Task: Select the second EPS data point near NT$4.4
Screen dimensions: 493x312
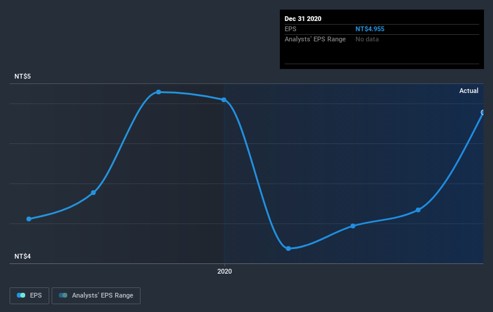Action: click(x=94, y=193)
